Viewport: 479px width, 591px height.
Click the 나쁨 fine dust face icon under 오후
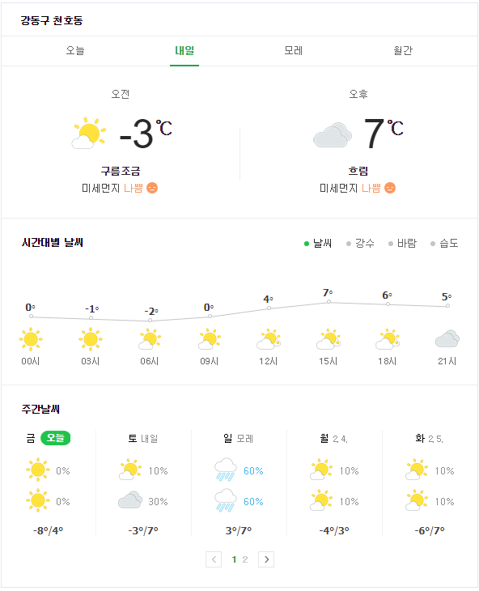click(x=390, y=188)
